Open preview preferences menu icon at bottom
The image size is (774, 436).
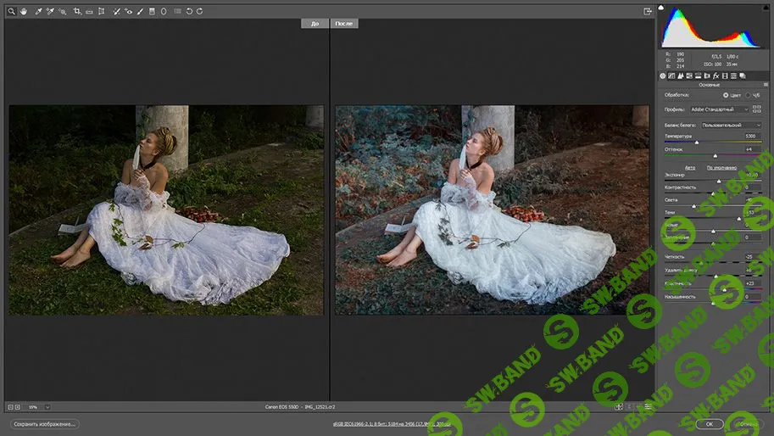click(x=649, y=406)
